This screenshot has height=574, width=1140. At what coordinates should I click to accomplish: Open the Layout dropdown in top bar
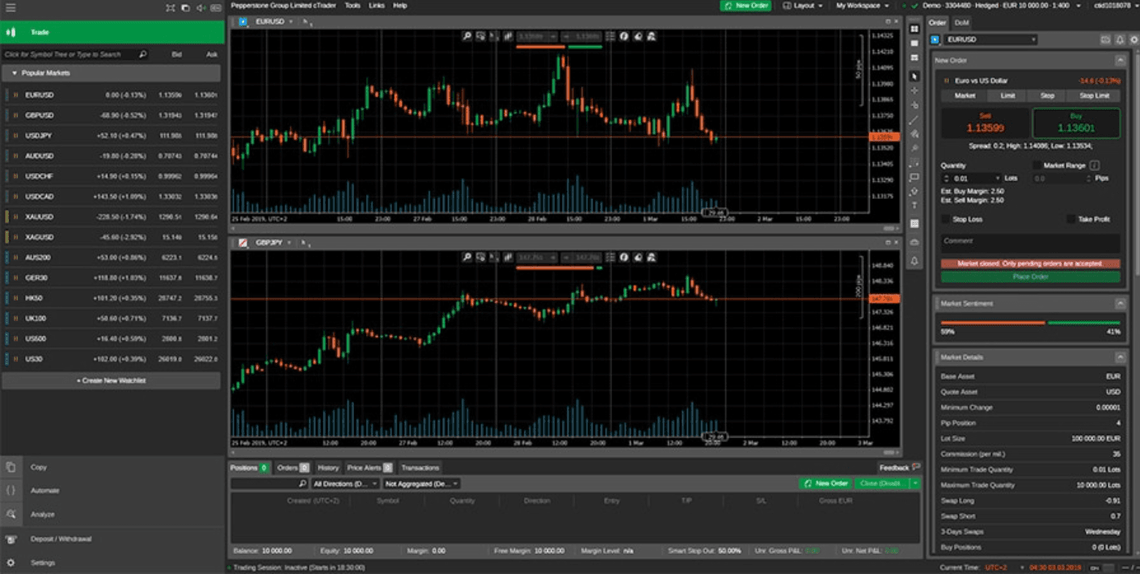point(802,6)
